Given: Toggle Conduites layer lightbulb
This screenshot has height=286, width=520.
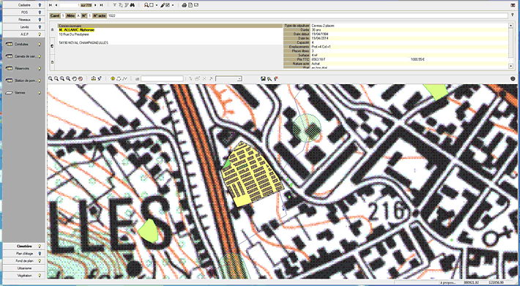Looking at the screenshot, I should [40, 44].
